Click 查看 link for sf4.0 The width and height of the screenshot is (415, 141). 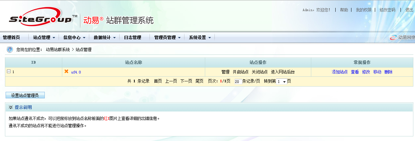click(x=355, y=72)
